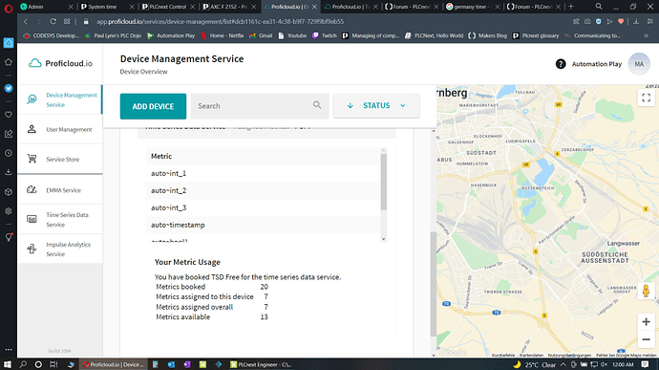Click the taskbar search icon
This screenshot has height=370, width=659.
(23, 364)
